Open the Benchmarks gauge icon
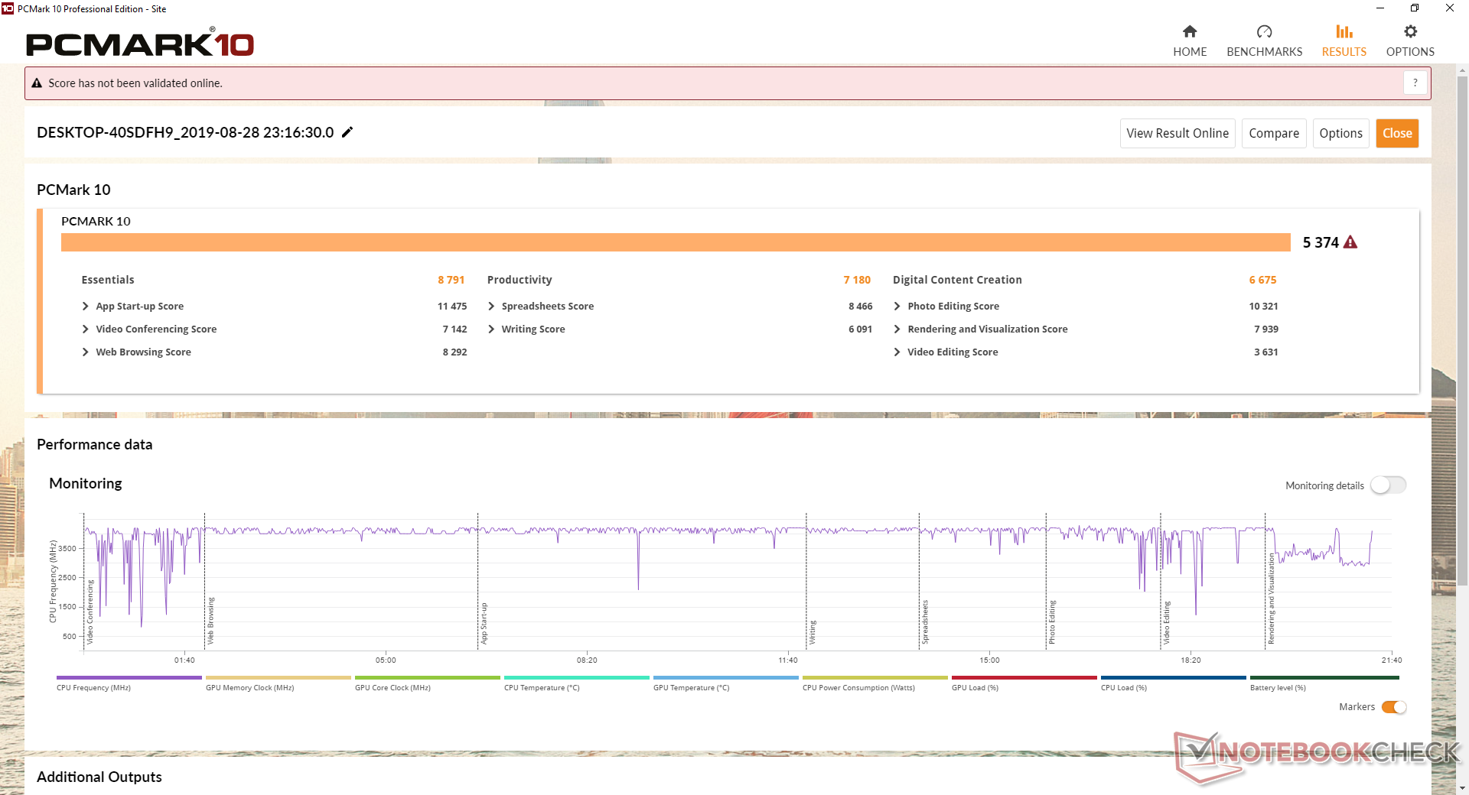Screen dimensions: 1469x795 [x=1264, y=31]
